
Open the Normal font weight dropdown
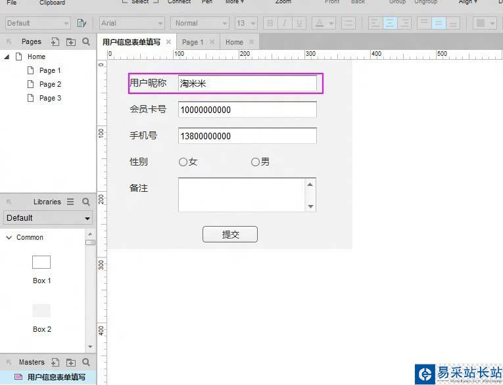200,23
